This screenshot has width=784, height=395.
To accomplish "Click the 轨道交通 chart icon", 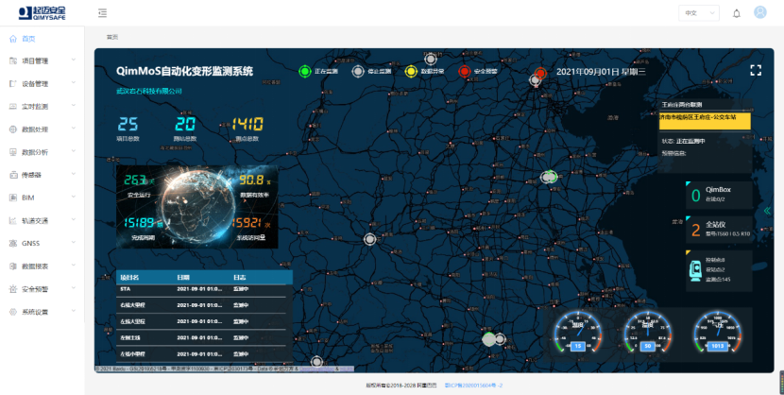I will (13, 220).
